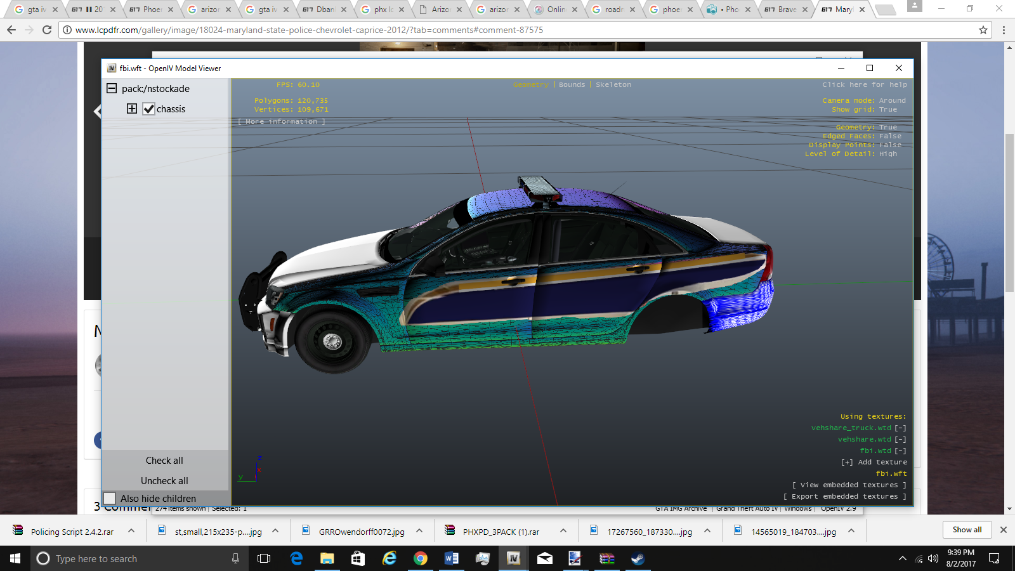Open the OpenIV taskbar icon

click(513, 558)
